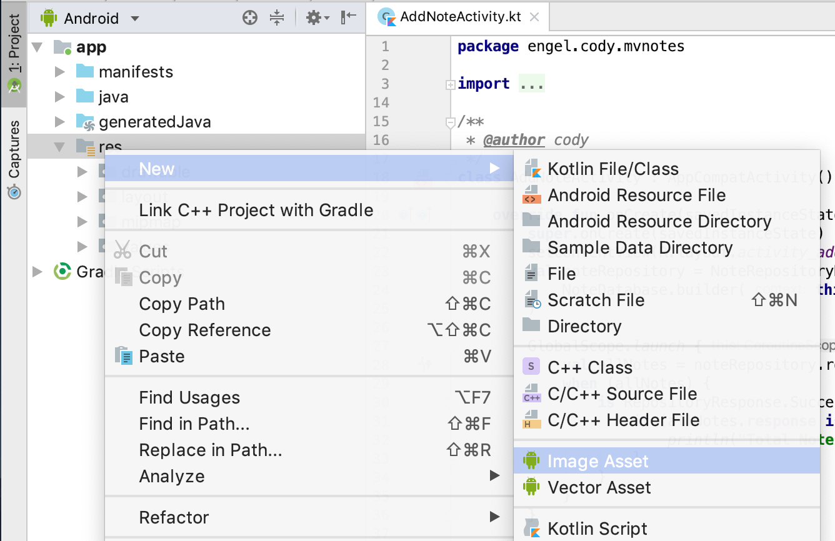Expand the generatedJava folder arrow
This screenshot has height=541, width=835.
click(60, 122)
